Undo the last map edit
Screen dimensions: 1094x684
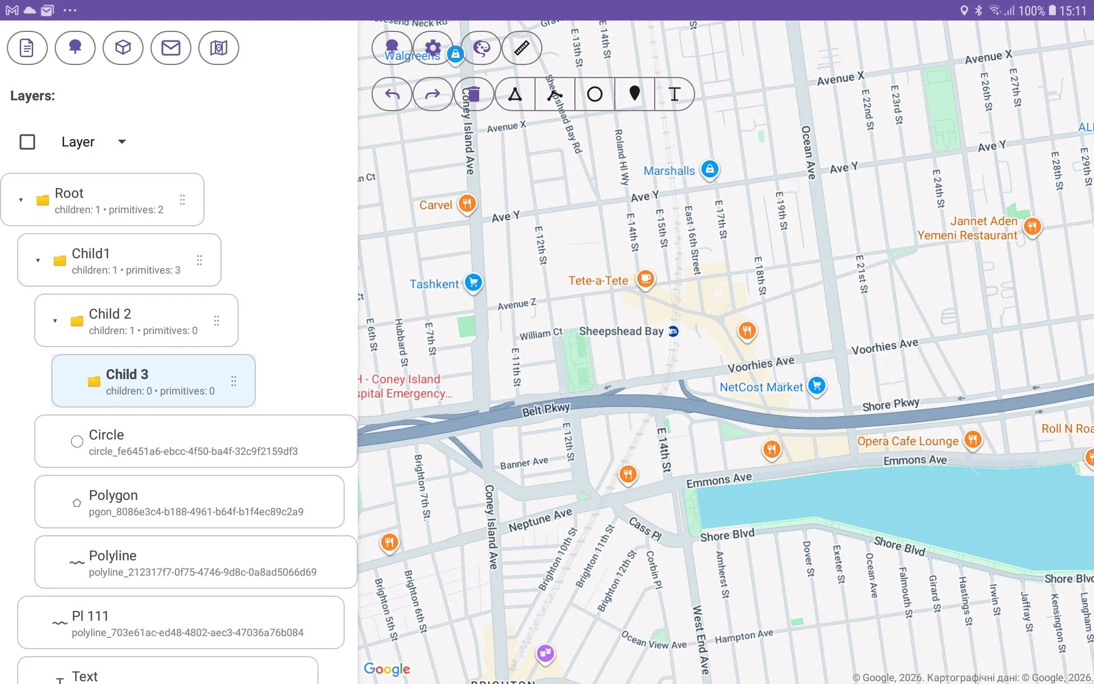[x=392, y=94]
